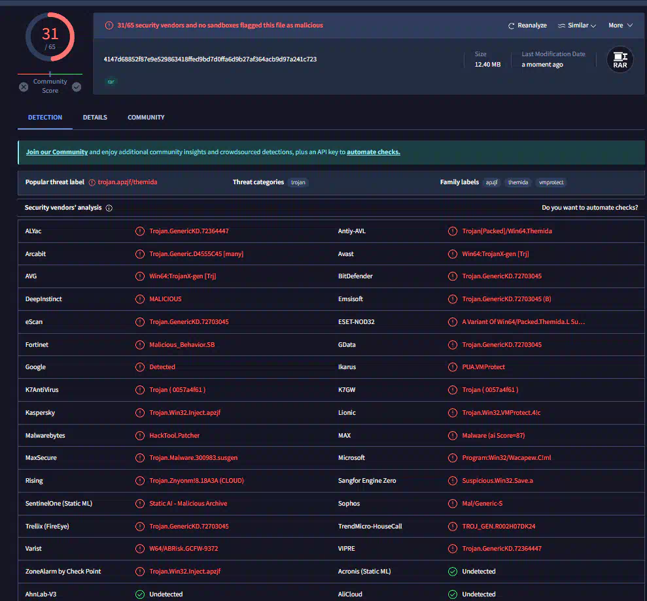Follow the Join our Community link
Screen dimensions: 647x601
coord(57,152)
